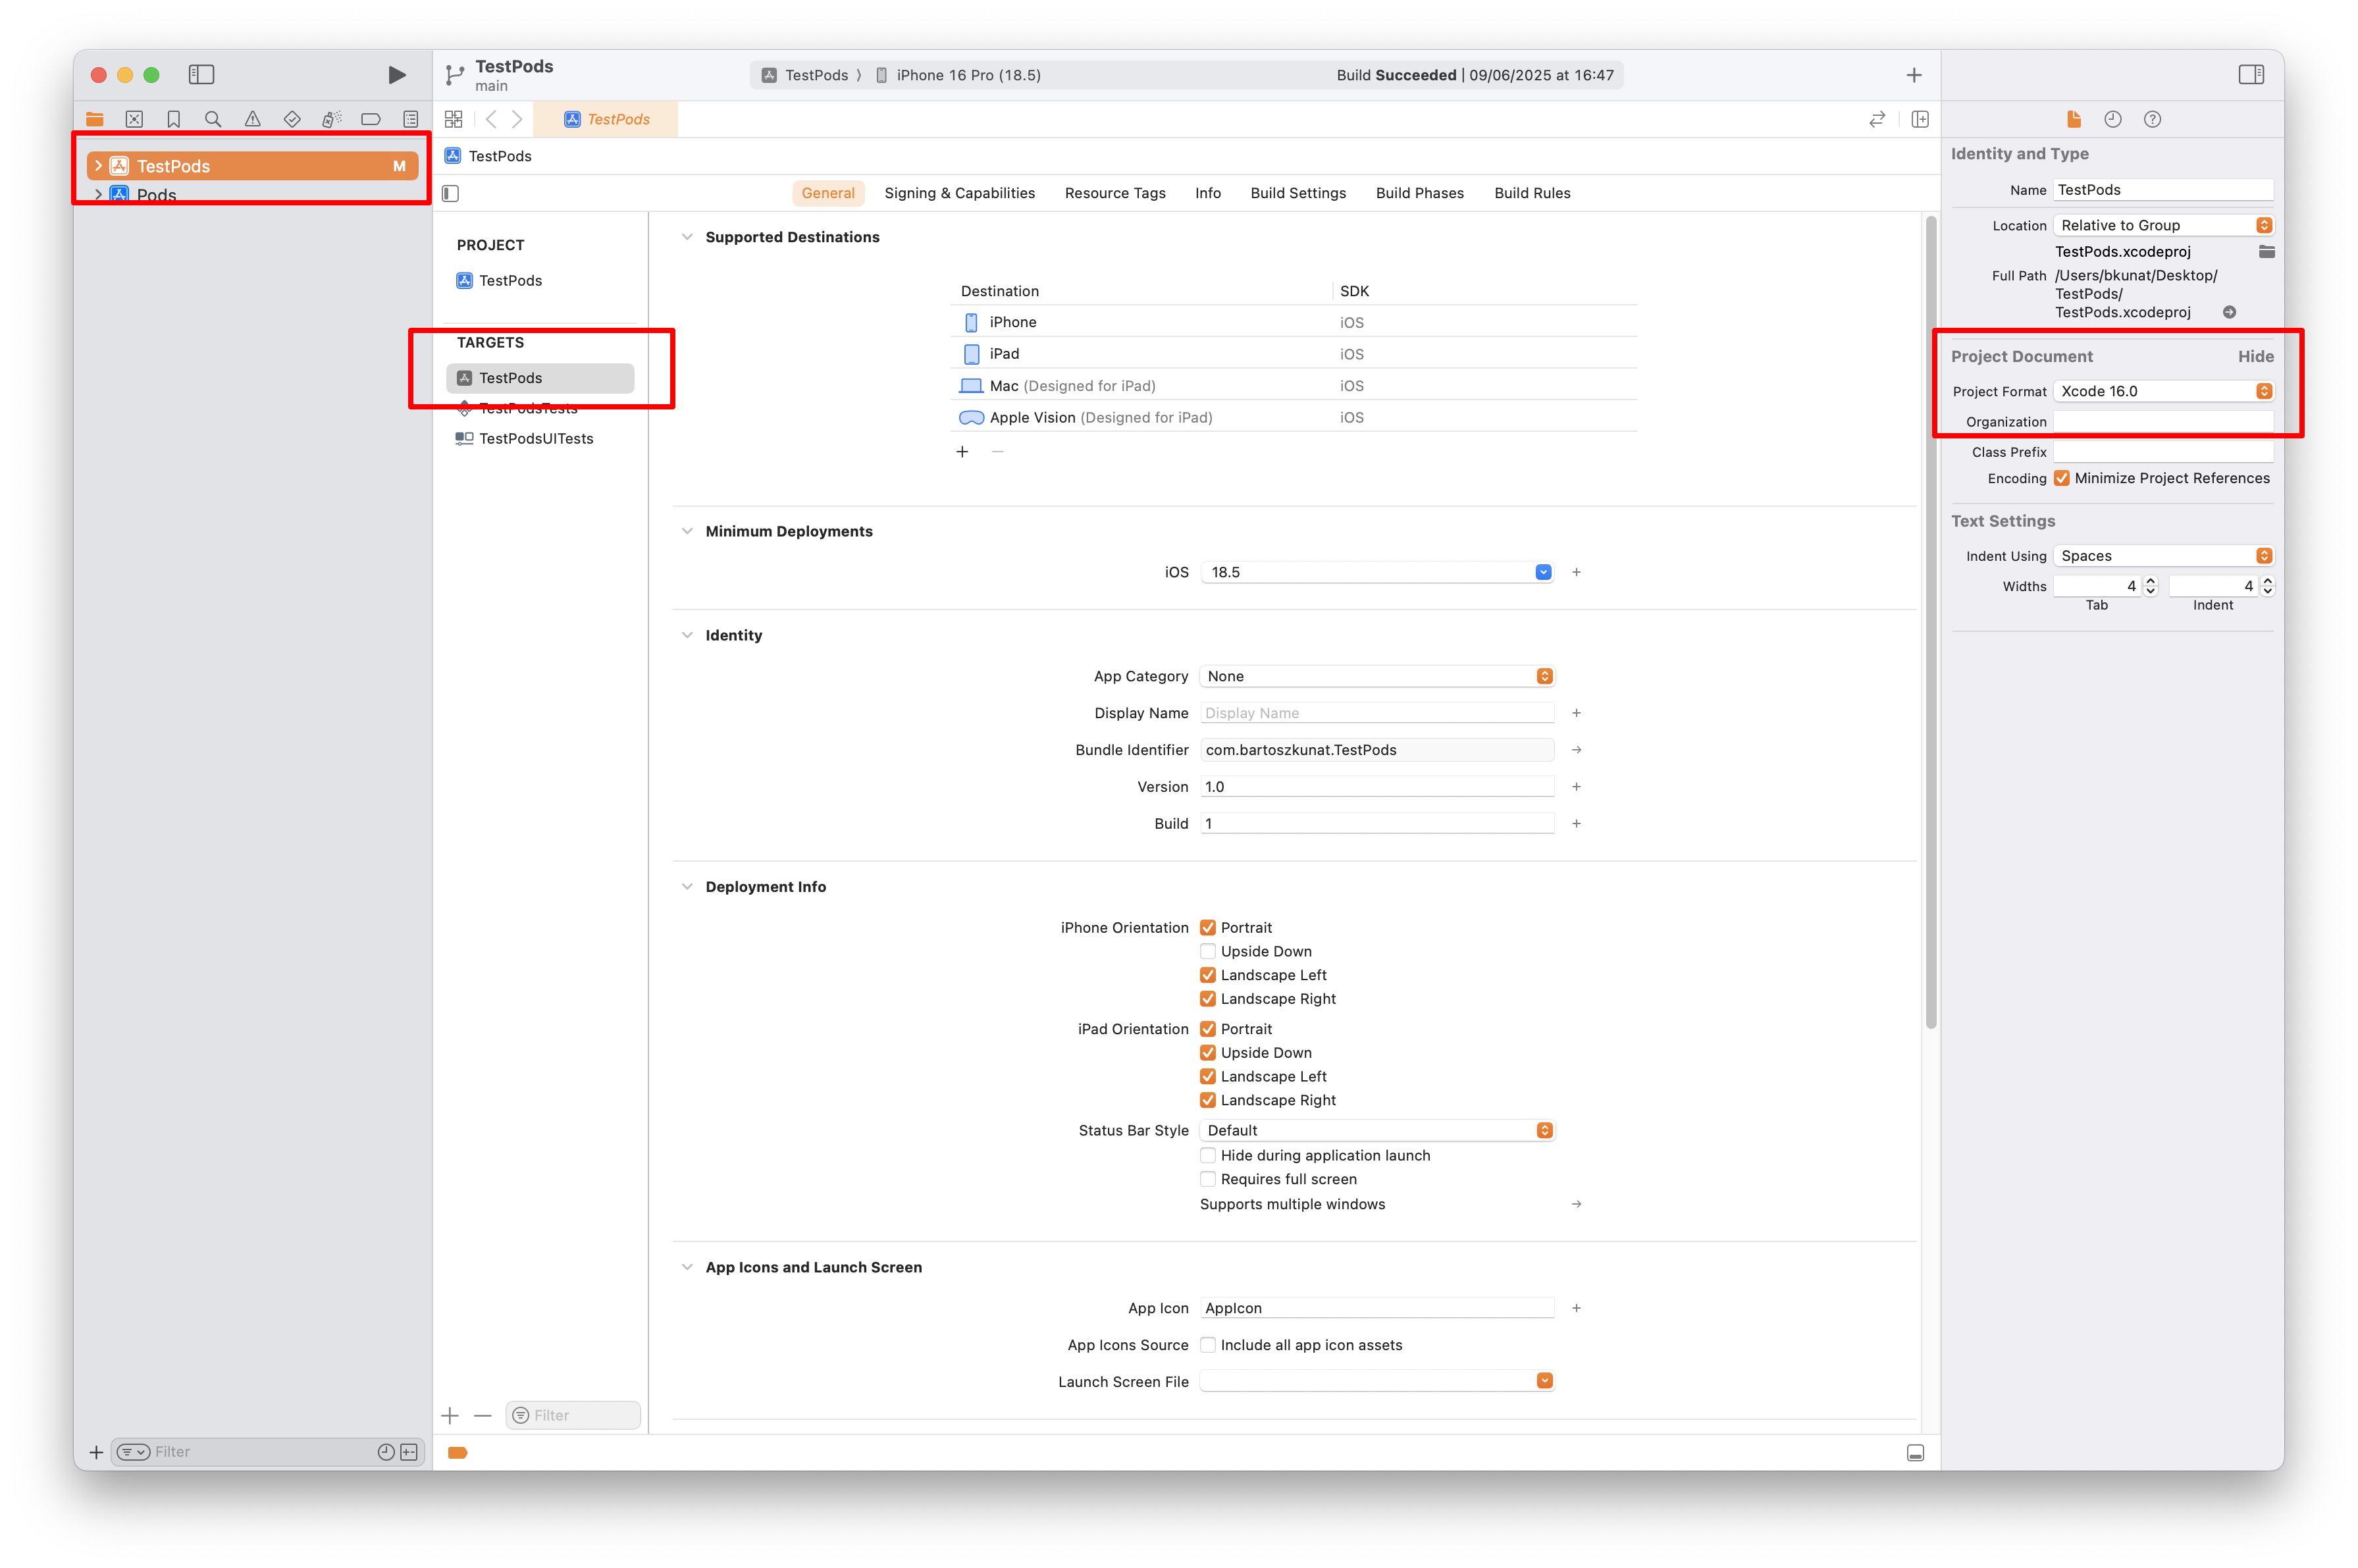
Task: Open the Project navigator folder icon
Action: [95, 119]
